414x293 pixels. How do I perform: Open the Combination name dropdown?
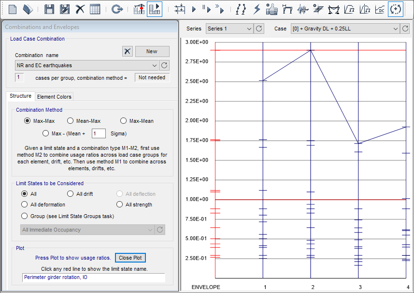(x=86, y=66)
